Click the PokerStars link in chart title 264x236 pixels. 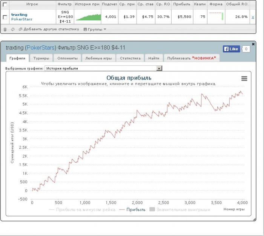click(x=41, y=48)
